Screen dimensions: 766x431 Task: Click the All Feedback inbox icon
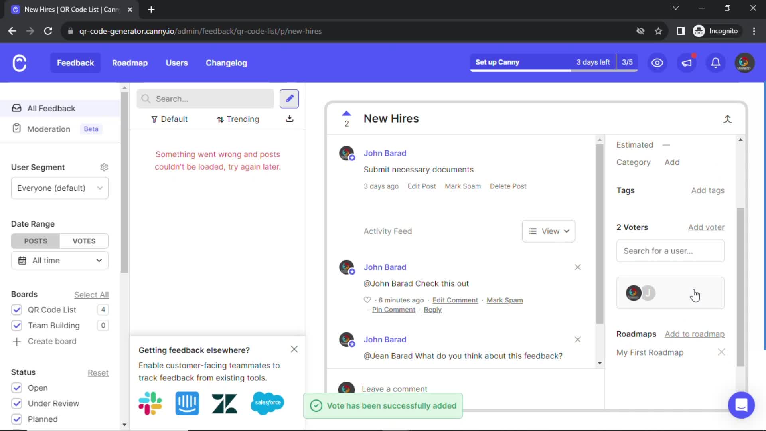(17, 108)
